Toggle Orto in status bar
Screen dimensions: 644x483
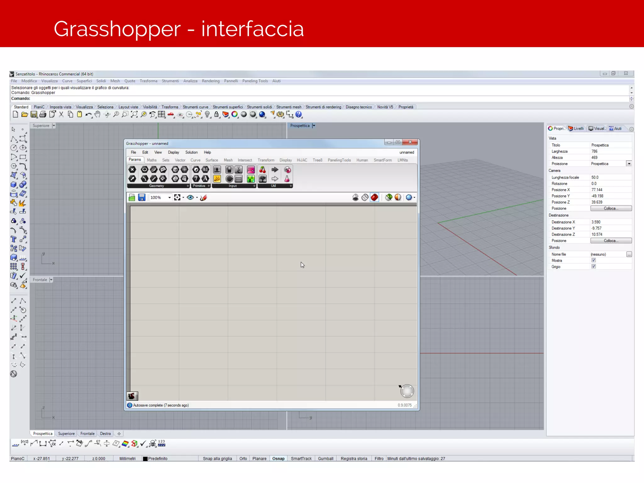(x=243, y=458)
